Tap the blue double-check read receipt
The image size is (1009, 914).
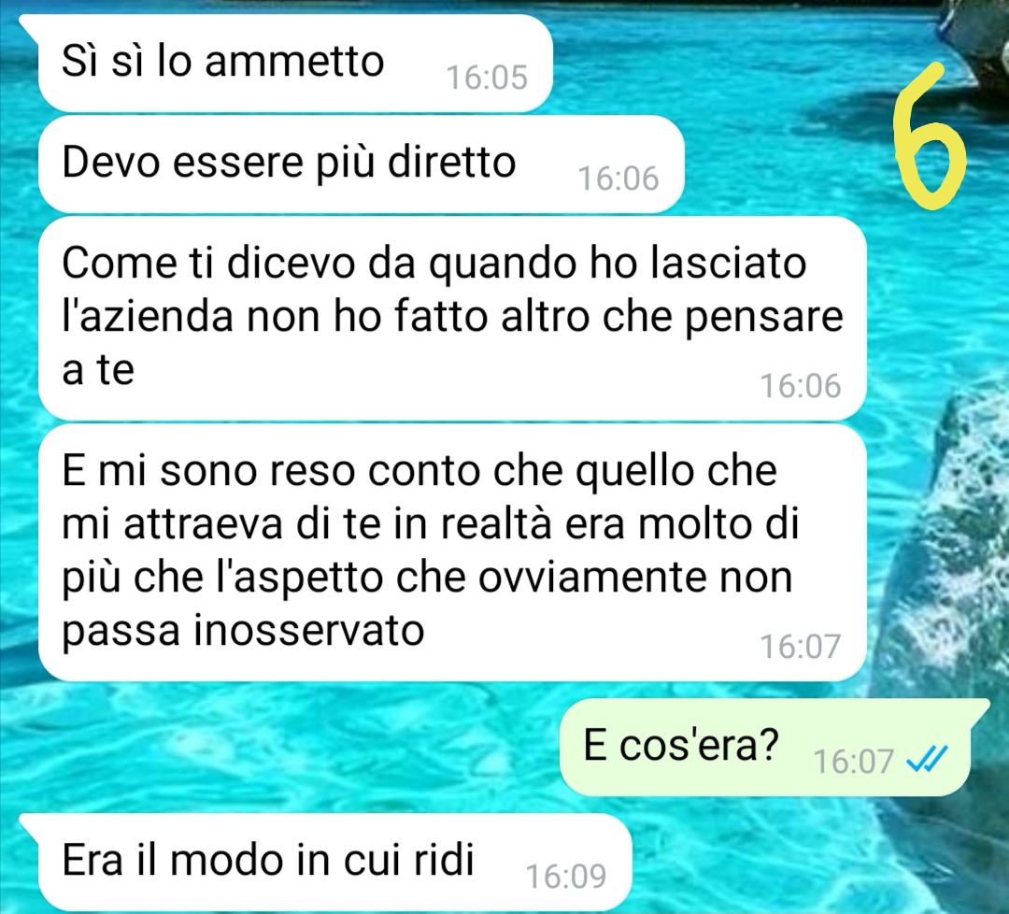(x=927, y=760)
